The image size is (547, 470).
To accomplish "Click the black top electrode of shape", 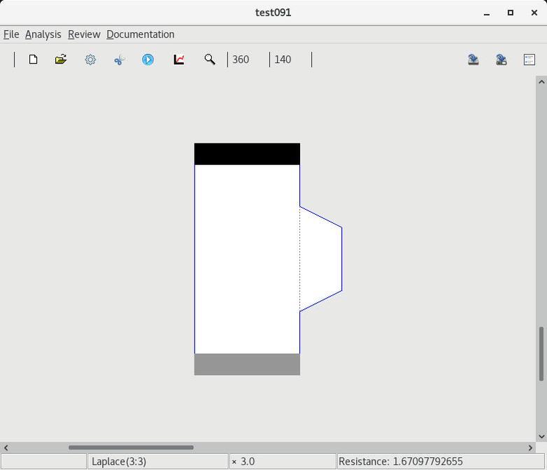I will point(247,154).
